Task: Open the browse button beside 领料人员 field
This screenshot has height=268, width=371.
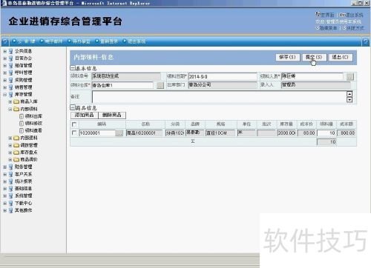Action: 349,77
